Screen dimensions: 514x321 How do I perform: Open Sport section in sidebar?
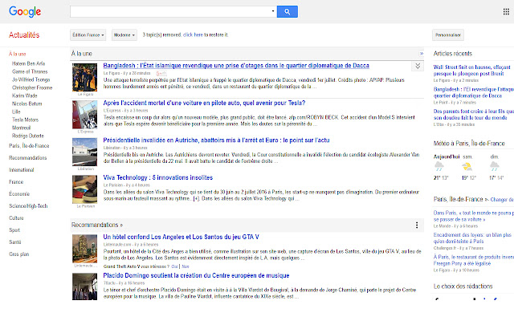point(14,230)
